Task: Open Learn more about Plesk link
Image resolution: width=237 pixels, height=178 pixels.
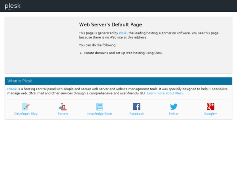Action: (165, 93)
